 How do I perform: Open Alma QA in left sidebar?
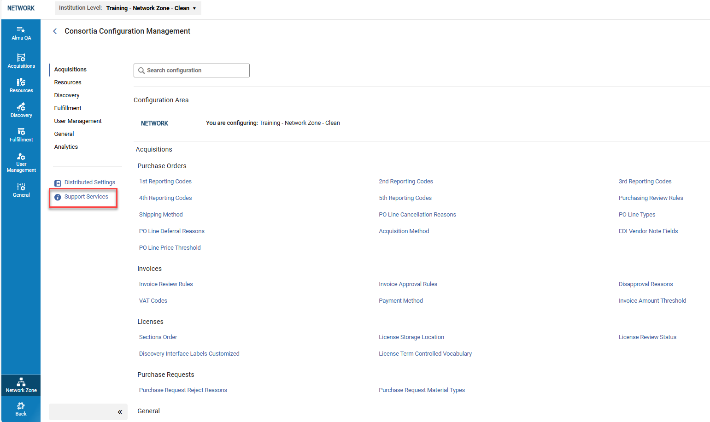pos(21,33)
